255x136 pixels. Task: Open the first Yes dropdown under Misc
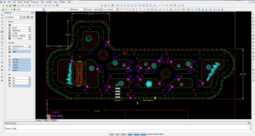click(x=30, y=78)
